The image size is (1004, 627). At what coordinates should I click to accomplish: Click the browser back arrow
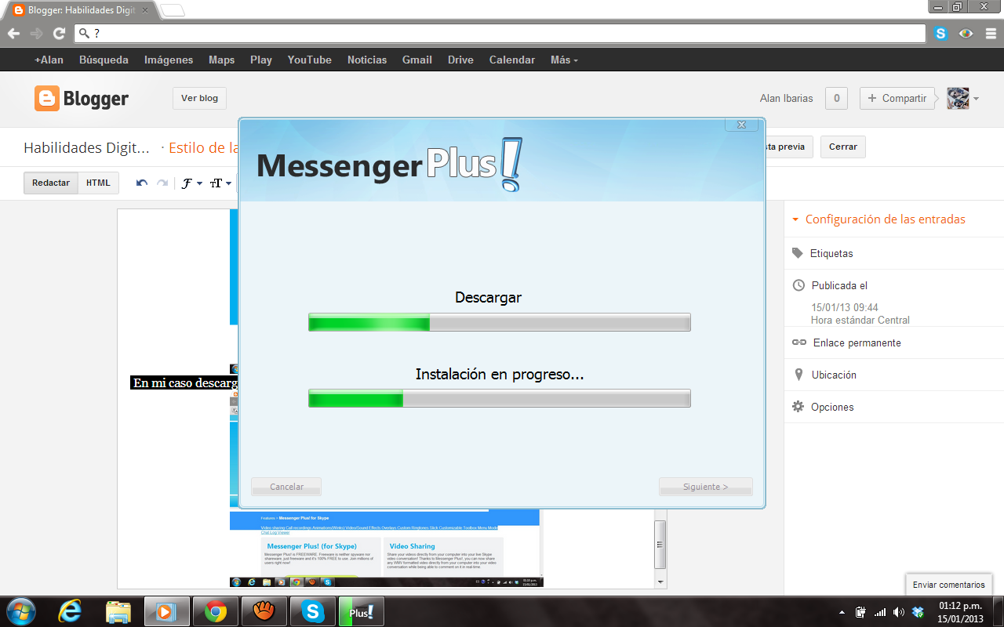(x=13, y=34)
